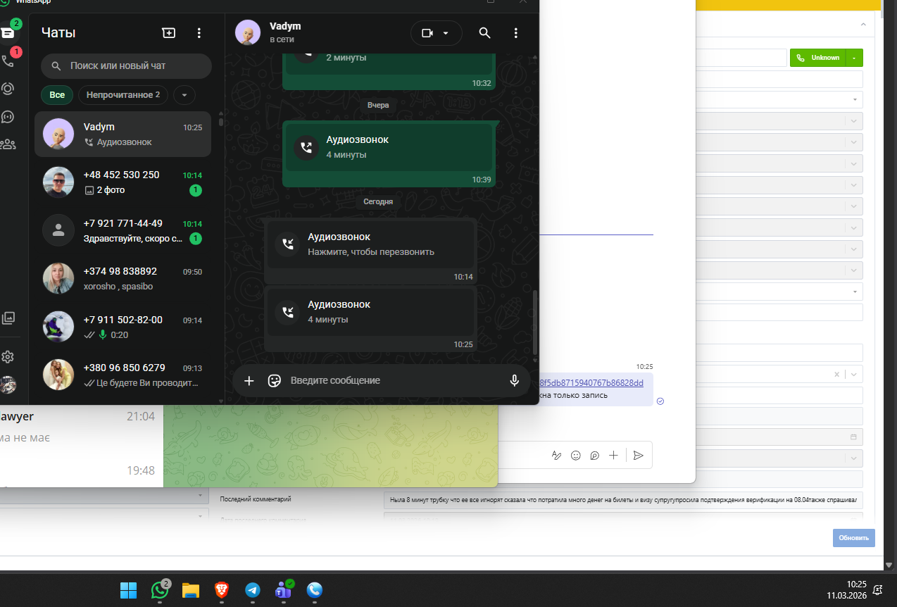Screen dimensions: 897x607
Task: Click the missed call phone icon at 10:14
Action: [287, 244]
